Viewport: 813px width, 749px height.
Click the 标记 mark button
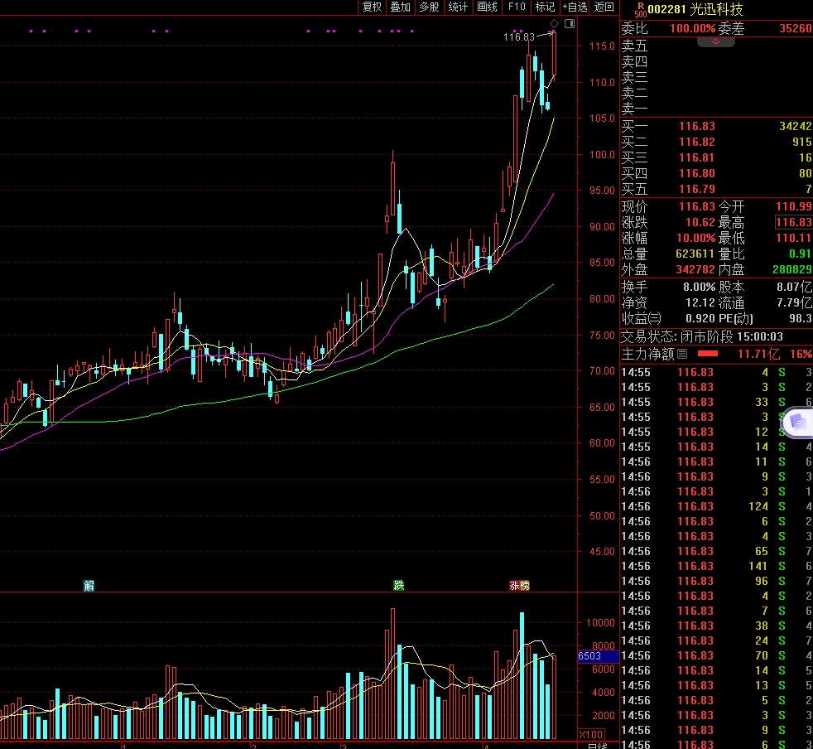click(x=545, y=7)
